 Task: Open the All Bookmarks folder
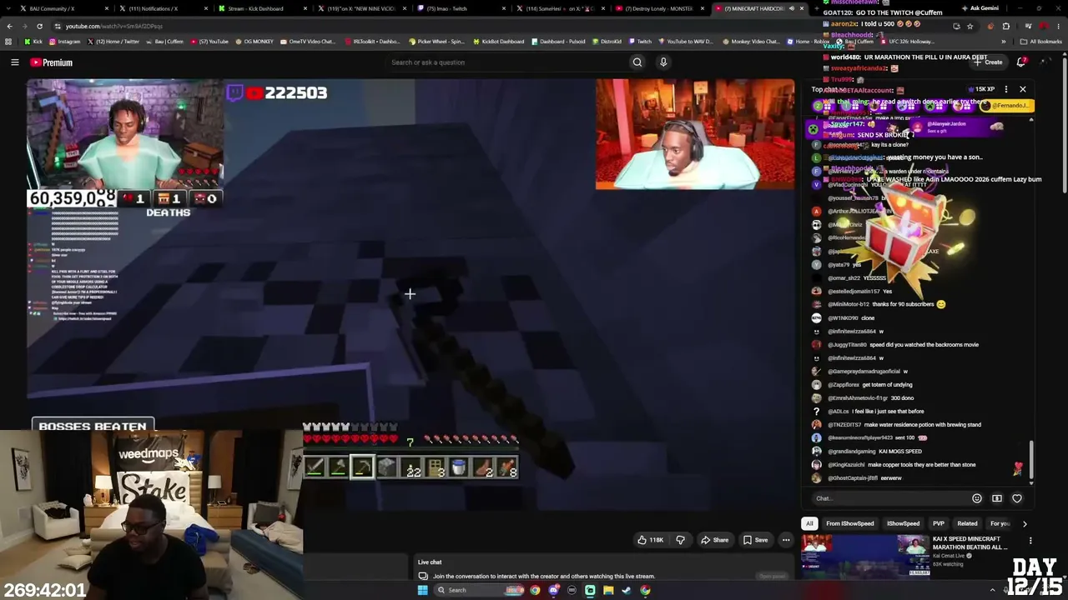coord(1040,42)
